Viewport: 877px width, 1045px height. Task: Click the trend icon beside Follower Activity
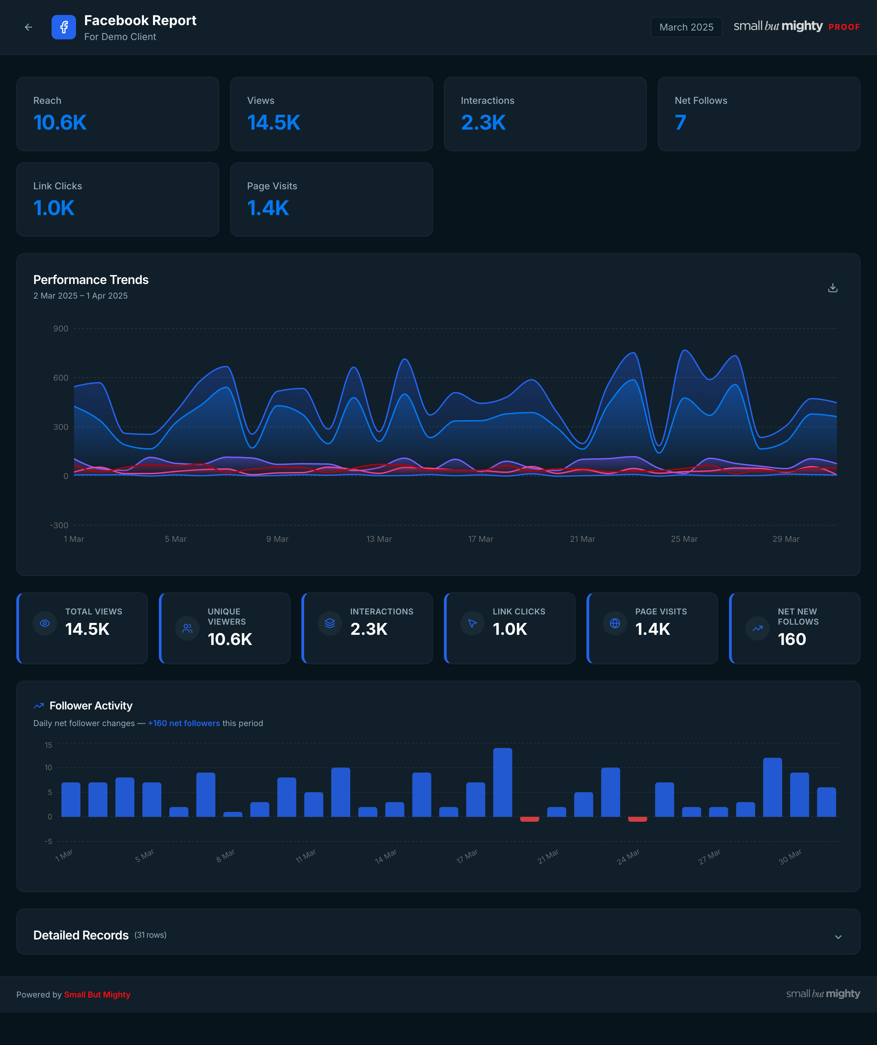39,706
